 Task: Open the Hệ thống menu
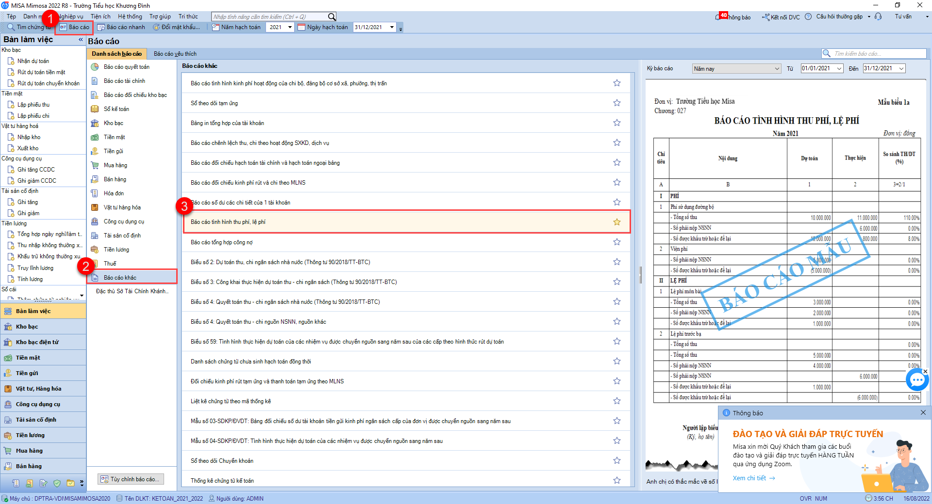click(x=130, y=16)
